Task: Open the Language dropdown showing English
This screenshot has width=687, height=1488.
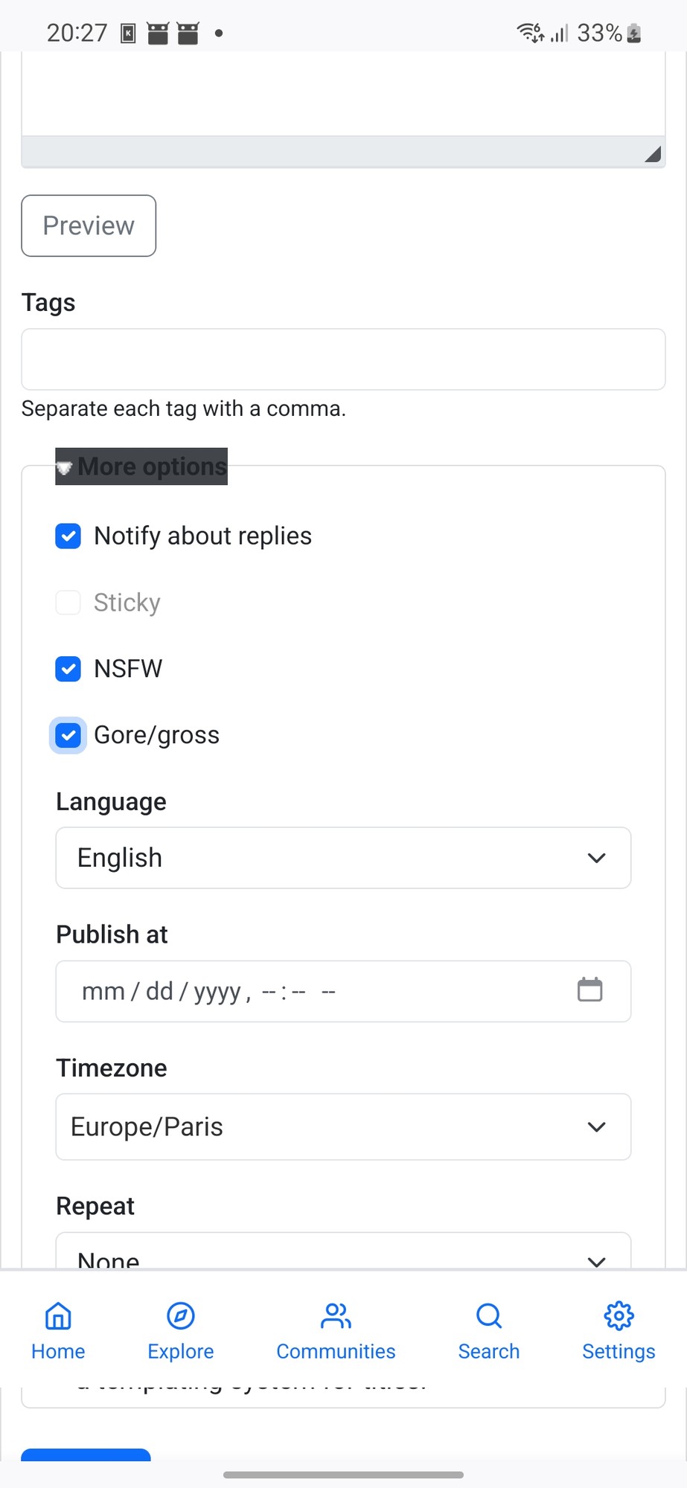Action: [x=343, y=858]
